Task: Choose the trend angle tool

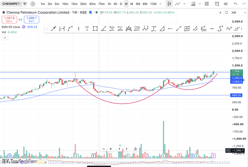Action: tap(104, 29)
